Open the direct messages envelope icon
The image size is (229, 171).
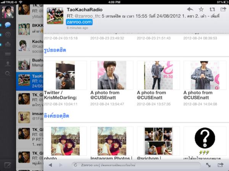point(8,44)
